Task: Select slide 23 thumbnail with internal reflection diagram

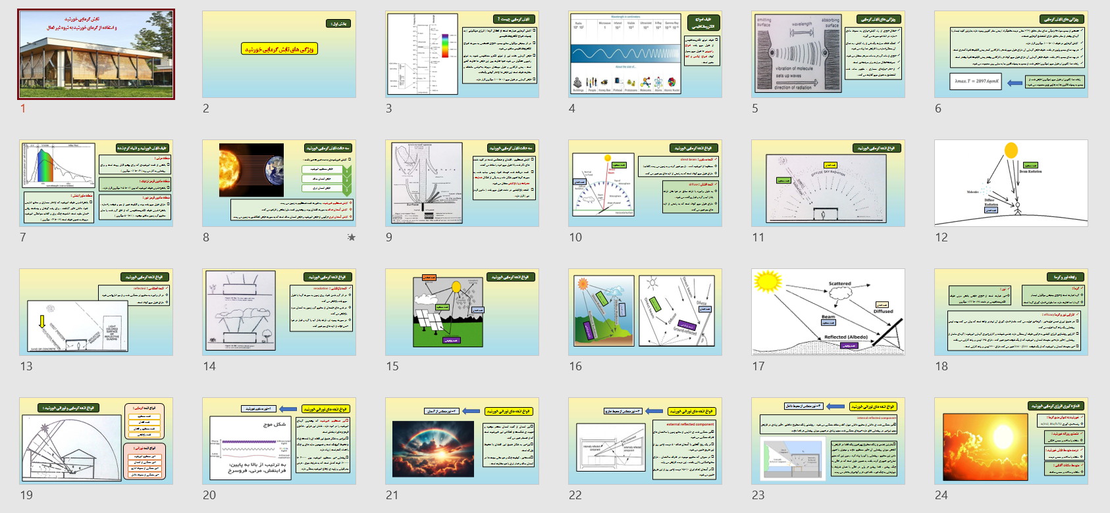Action: click(828, 441)
